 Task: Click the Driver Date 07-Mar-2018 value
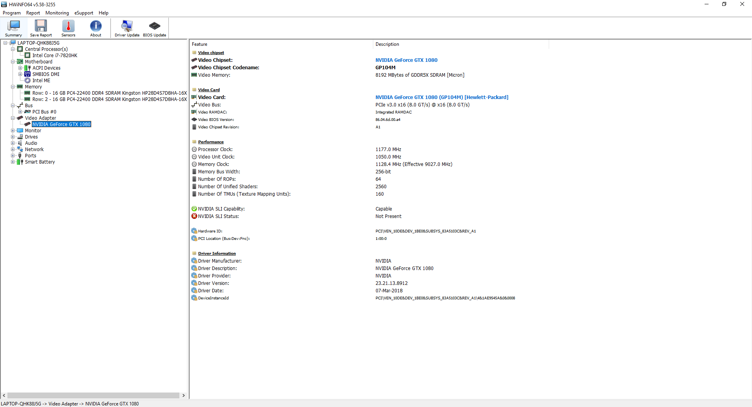pos(389,291)
